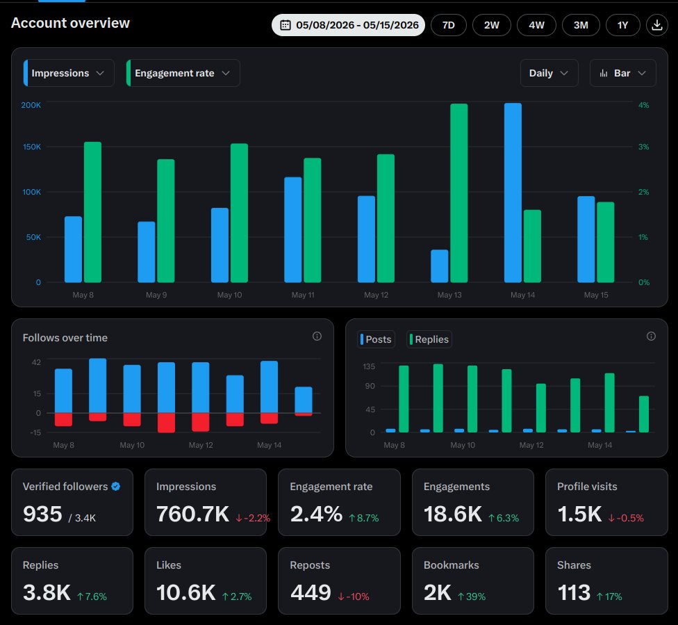Image resolution: width=678 pixels, height=625 pixels.
Task: Toggle the Replies series legend
Action: pos(429,339)
